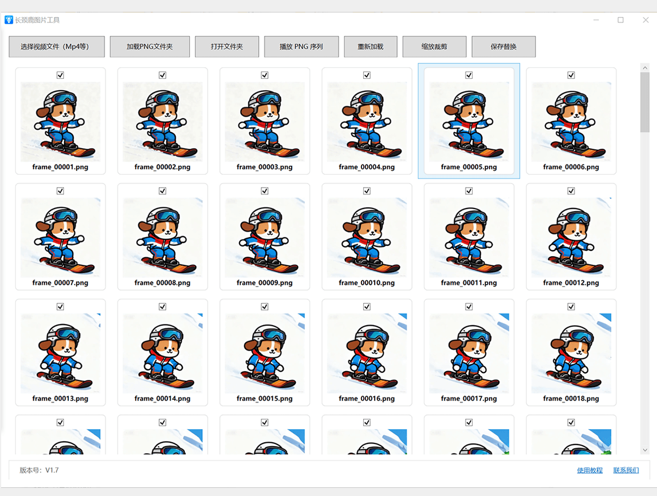This screenshot has width=657, height=496.
Task: Click the 长颈鹿图片工具 app icon in title bar
Action: click(x=9, y=20)
